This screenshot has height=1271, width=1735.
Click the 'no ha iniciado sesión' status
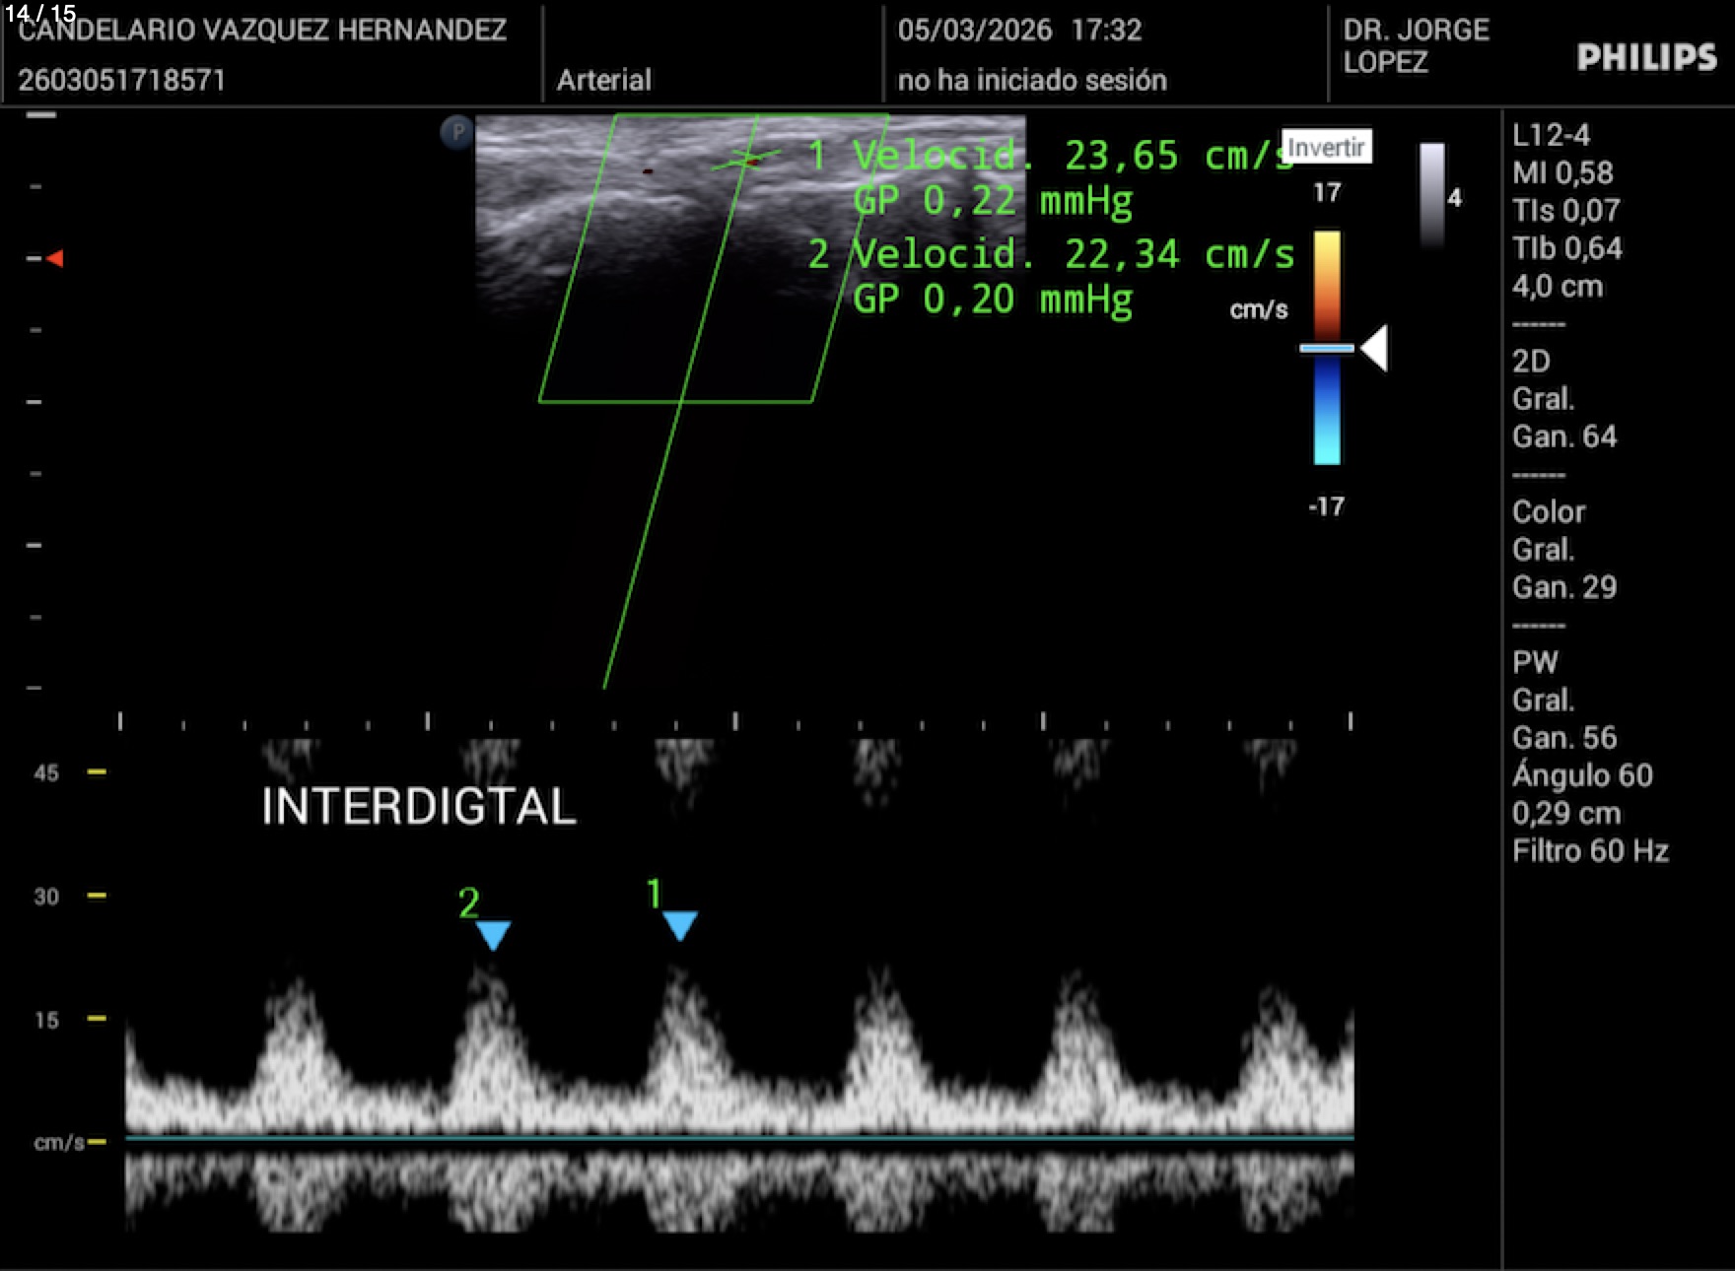[1031, 80]
